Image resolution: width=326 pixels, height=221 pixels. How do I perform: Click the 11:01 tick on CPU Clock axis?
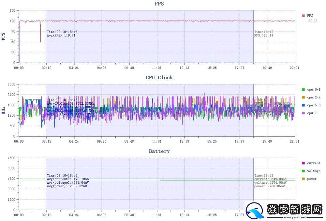pos(157,141)
